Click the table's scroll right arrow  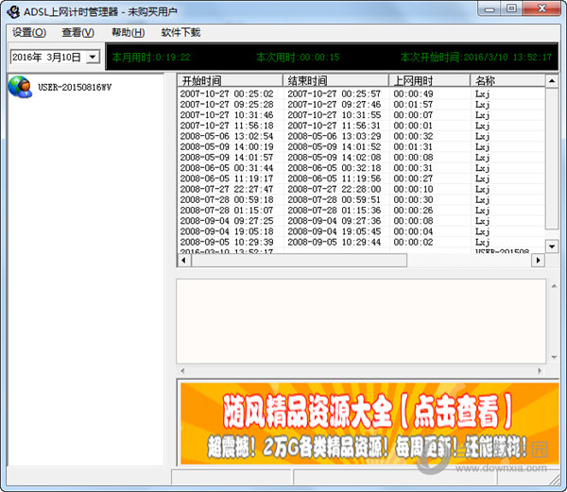tap(538, 260)
